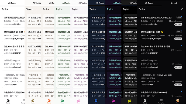Tap the yellow Home icon
The width and height of the screenshot is (186, 104).
point(129,100)
